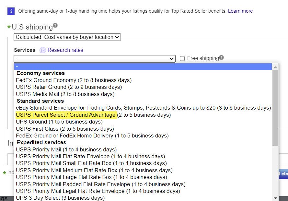Click the Research rates calculator icon

43,50
